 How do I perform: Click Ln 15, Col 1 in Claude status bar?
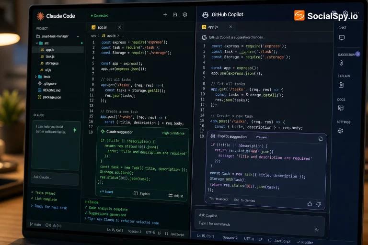coord(115,230)
